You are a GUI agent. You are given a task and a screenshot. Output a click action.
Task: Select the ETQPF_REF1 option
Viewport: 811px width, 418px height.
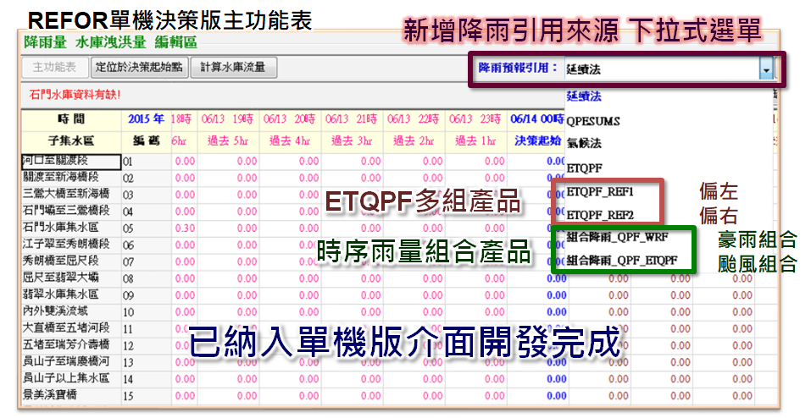coord(600,192)
